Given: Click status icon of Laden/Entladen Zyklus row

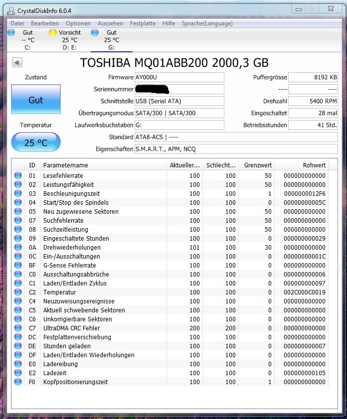Looking at the screenshot, I should (18, 283).
